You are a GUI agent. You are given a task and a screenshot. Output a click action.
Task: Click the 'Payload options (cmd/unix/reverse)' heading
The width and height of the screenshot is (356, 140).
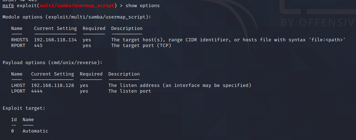click(53, 63)
